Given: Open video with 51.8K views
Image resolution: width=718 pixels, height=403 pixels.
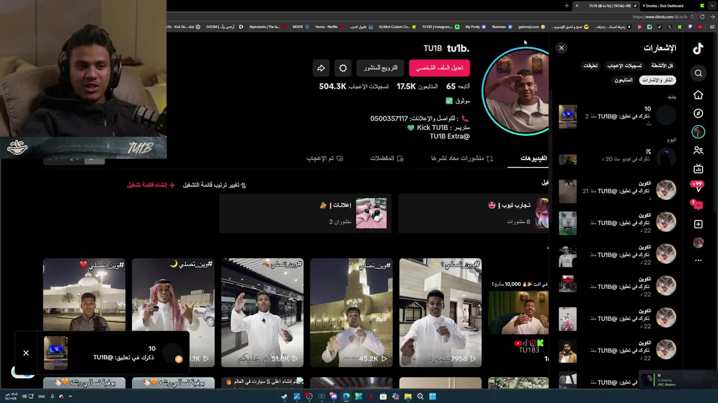Looking at the screenshot, I should click(262, 312).
